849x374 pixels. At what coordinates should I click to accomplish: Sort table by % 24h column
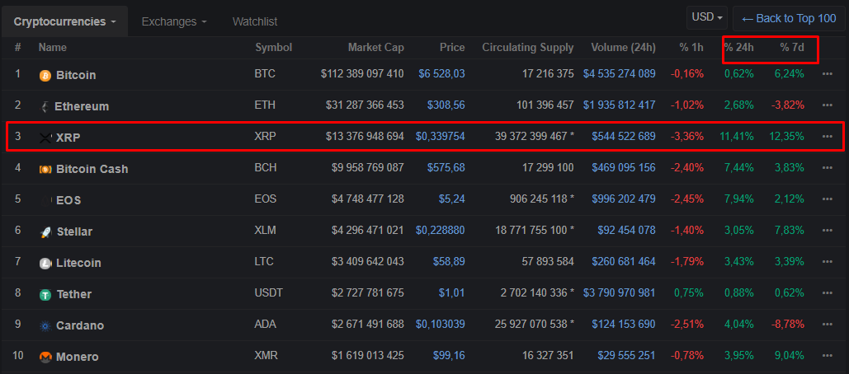tap(738, 48)
